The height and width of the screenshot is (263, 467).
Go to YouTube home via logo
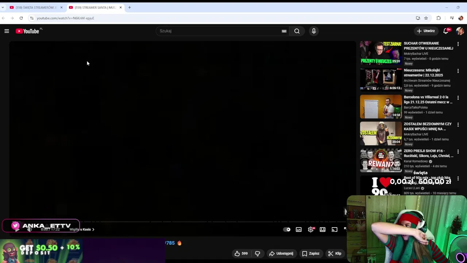(x=27, y=31)
